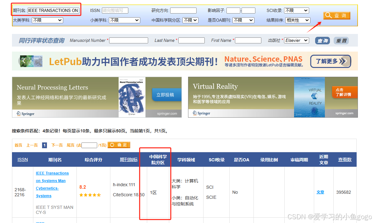Expand the 中国科学院分区 dropdown
373x223 pixels.
coord(191,20)
